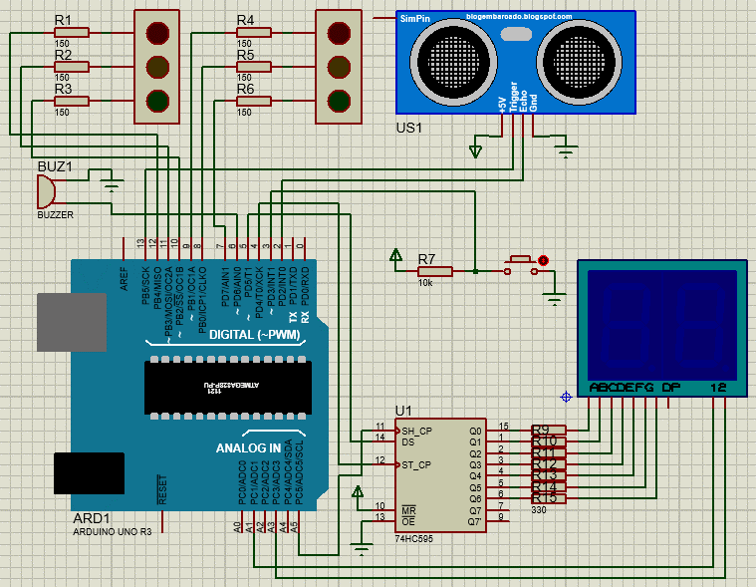
Task: Select resistor R7 10k
Action: [435, 271]
